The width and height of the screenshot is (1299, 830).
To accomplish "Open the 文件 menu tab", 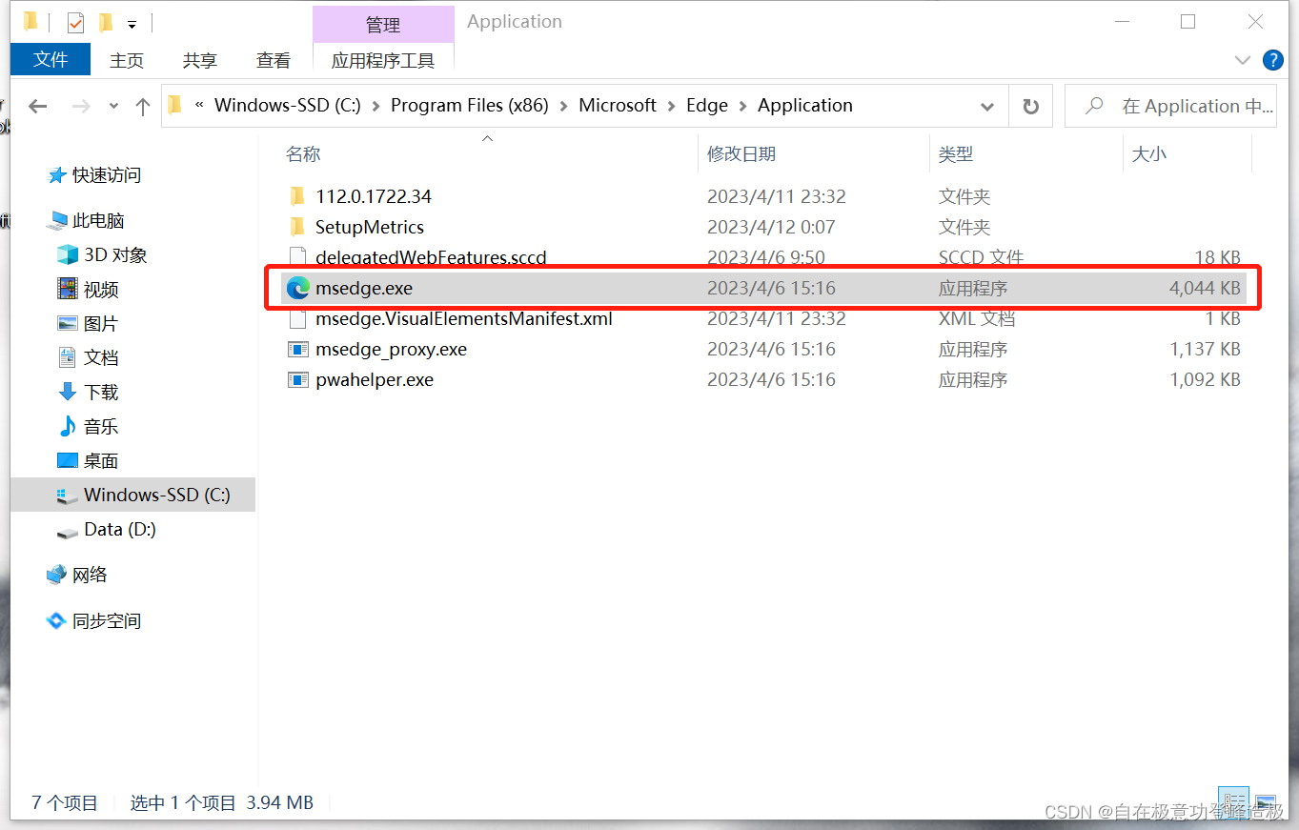I will coord(51,60).
